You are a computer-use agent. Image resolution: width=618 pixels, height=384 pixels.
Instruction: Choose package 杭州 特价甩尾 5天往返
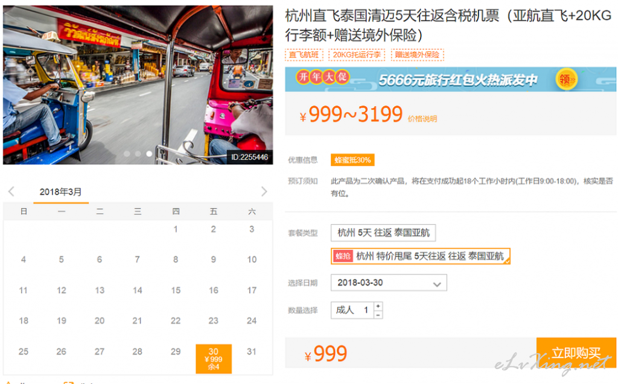pos(421,256)
